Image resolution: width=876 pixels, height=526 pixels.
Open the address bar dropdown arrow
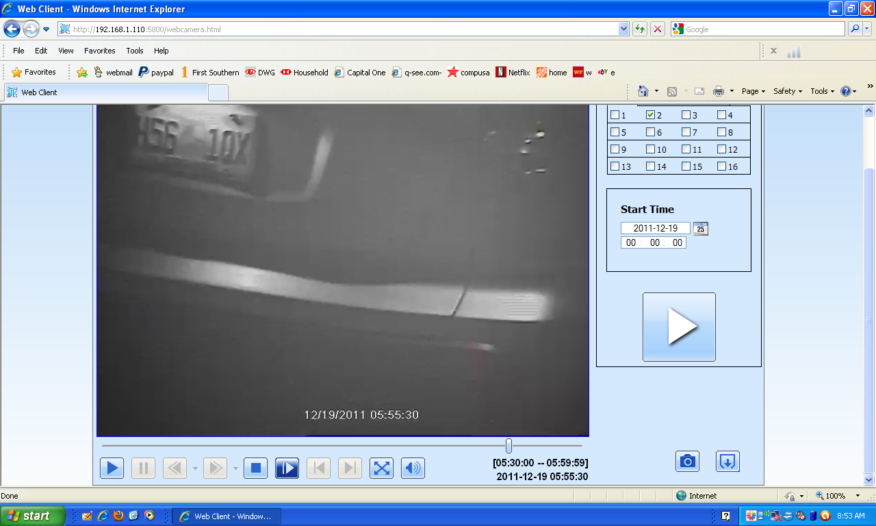623,29
